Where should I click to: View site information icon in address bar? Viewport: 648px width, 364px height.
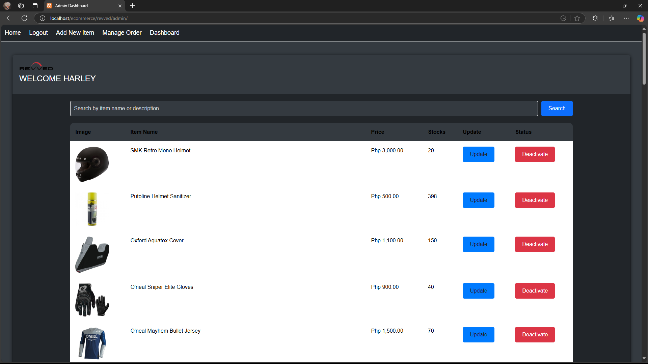(43, 18)
